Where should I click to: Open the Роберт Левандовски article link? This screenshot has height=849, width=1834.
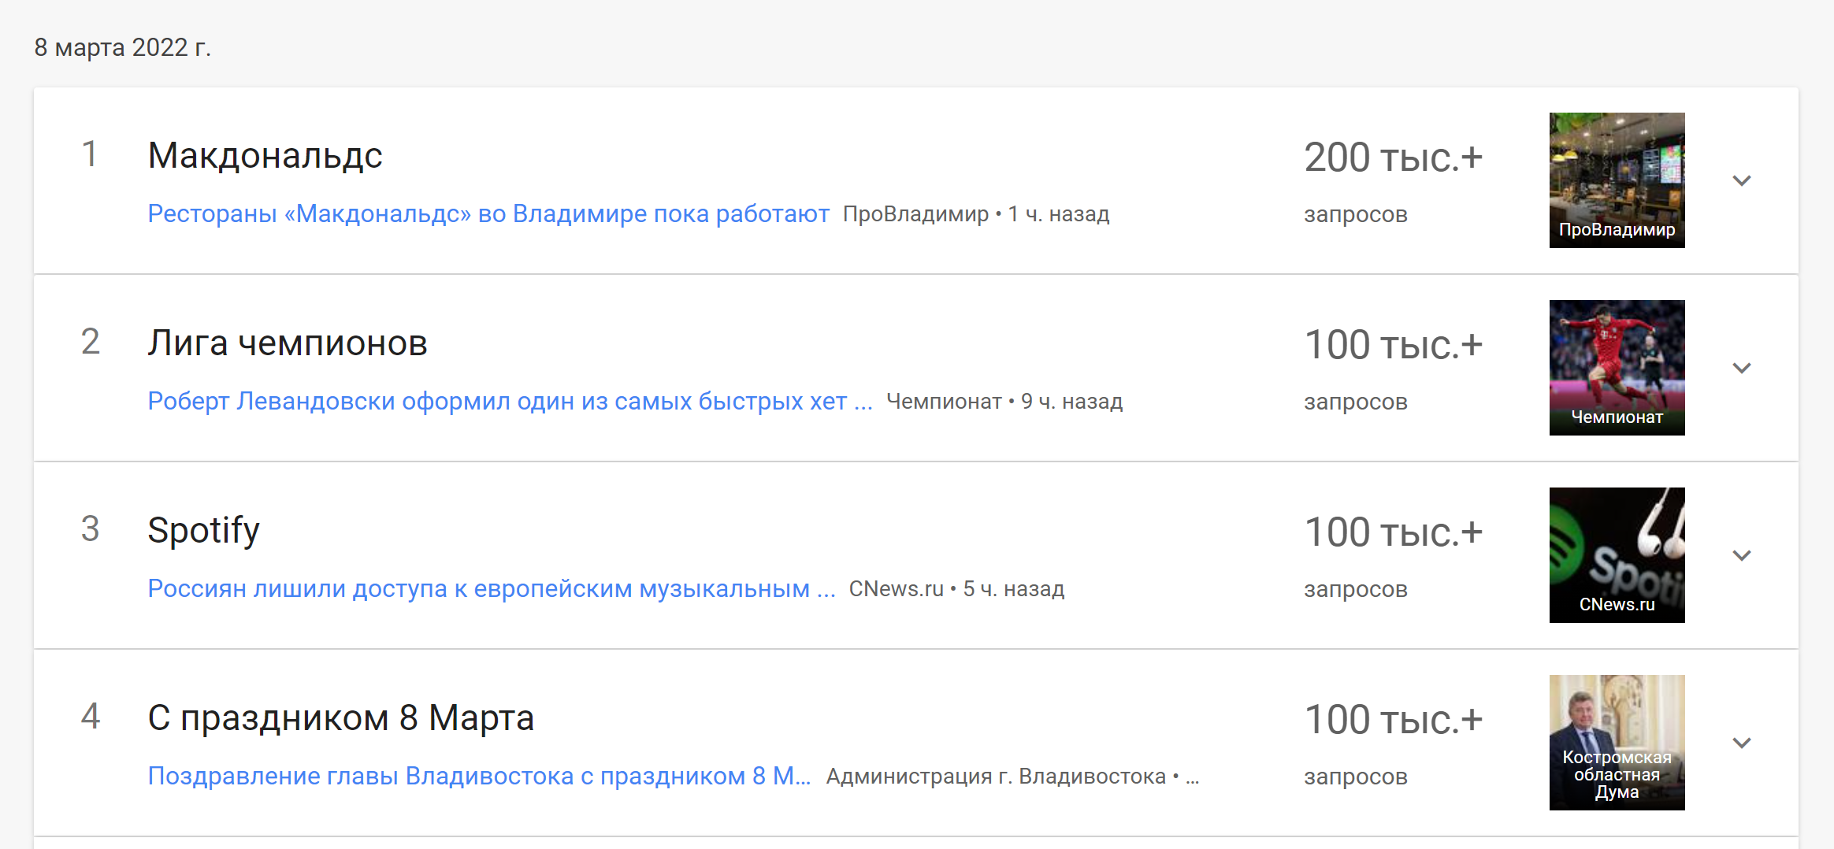(x=510, y=401)
